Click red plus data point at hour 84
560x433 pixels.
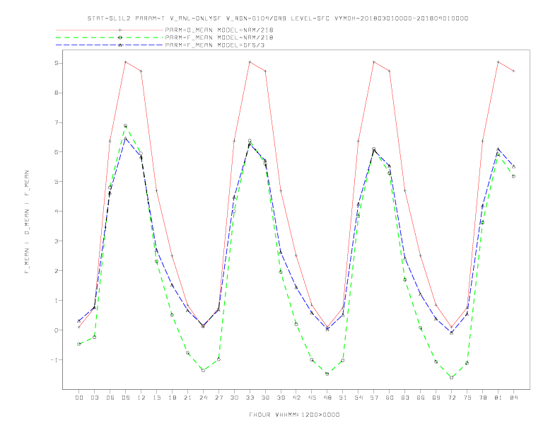tap(513, 71)
